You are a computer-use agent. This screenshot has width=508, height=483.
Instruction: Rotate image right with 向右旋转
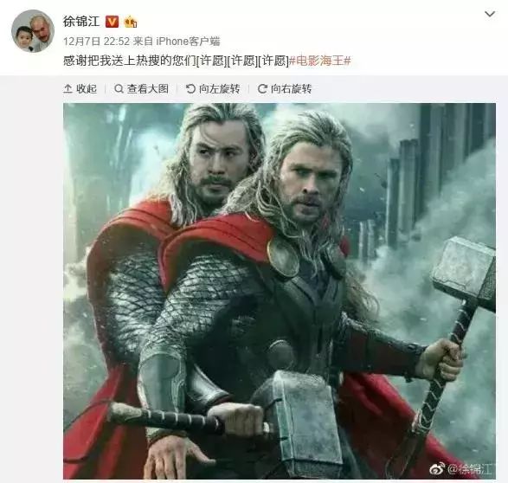pos(285,89)
